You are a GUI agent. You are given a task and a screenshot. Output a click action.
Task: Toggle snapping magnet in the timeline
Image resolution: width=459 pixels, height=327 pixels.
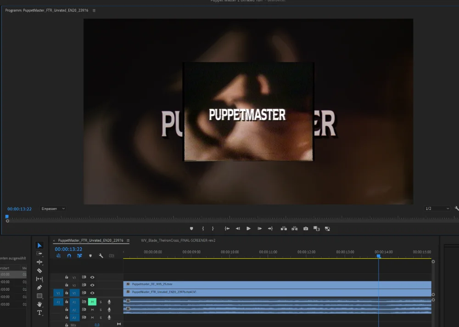click(69, 256)
